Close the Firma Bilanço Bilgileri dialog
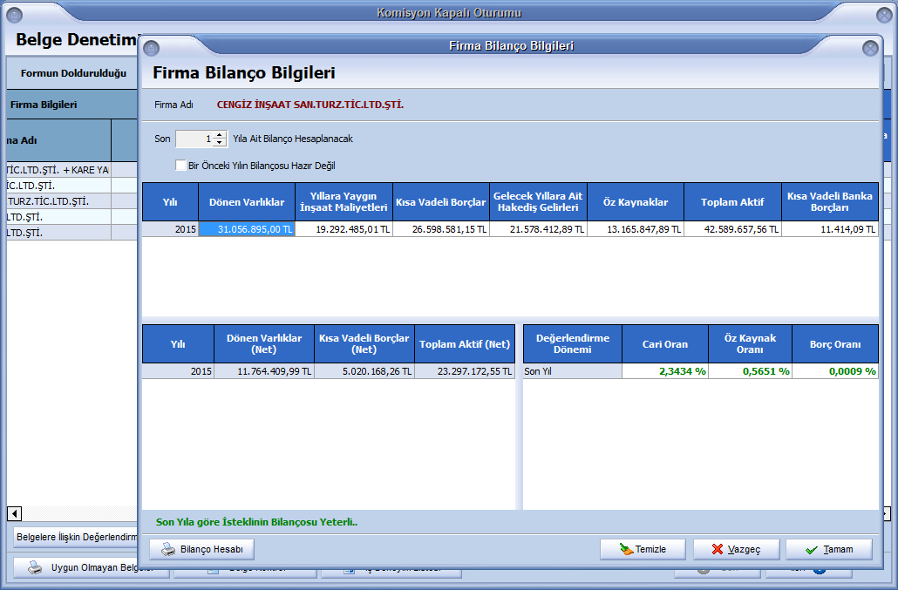Screen dimensions: 898x590 pyautogui.click(x=869, y=49)
